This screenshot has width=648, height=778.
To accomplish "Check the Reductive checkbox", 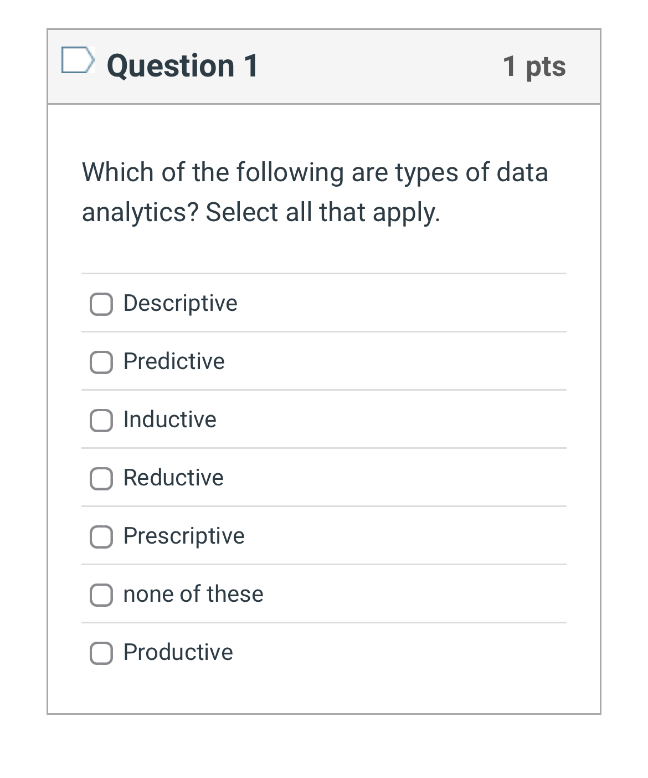I will [x=101, y=479].
